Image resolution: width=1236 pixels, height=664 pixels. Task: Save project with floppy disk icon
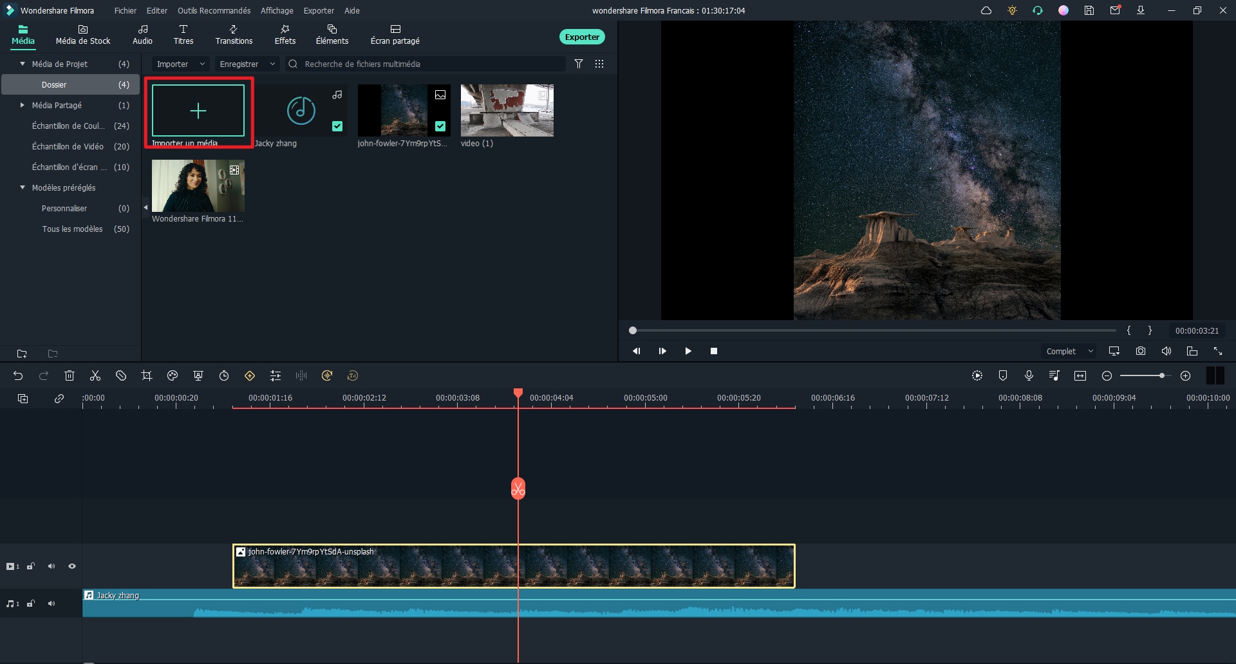[x=1089, y=10]
